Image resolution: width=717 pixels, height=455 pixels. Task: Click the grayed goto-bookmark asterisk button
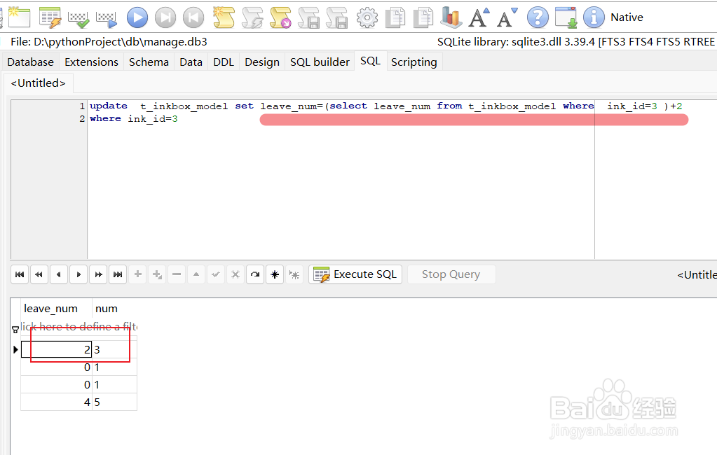tap(294, 274)
